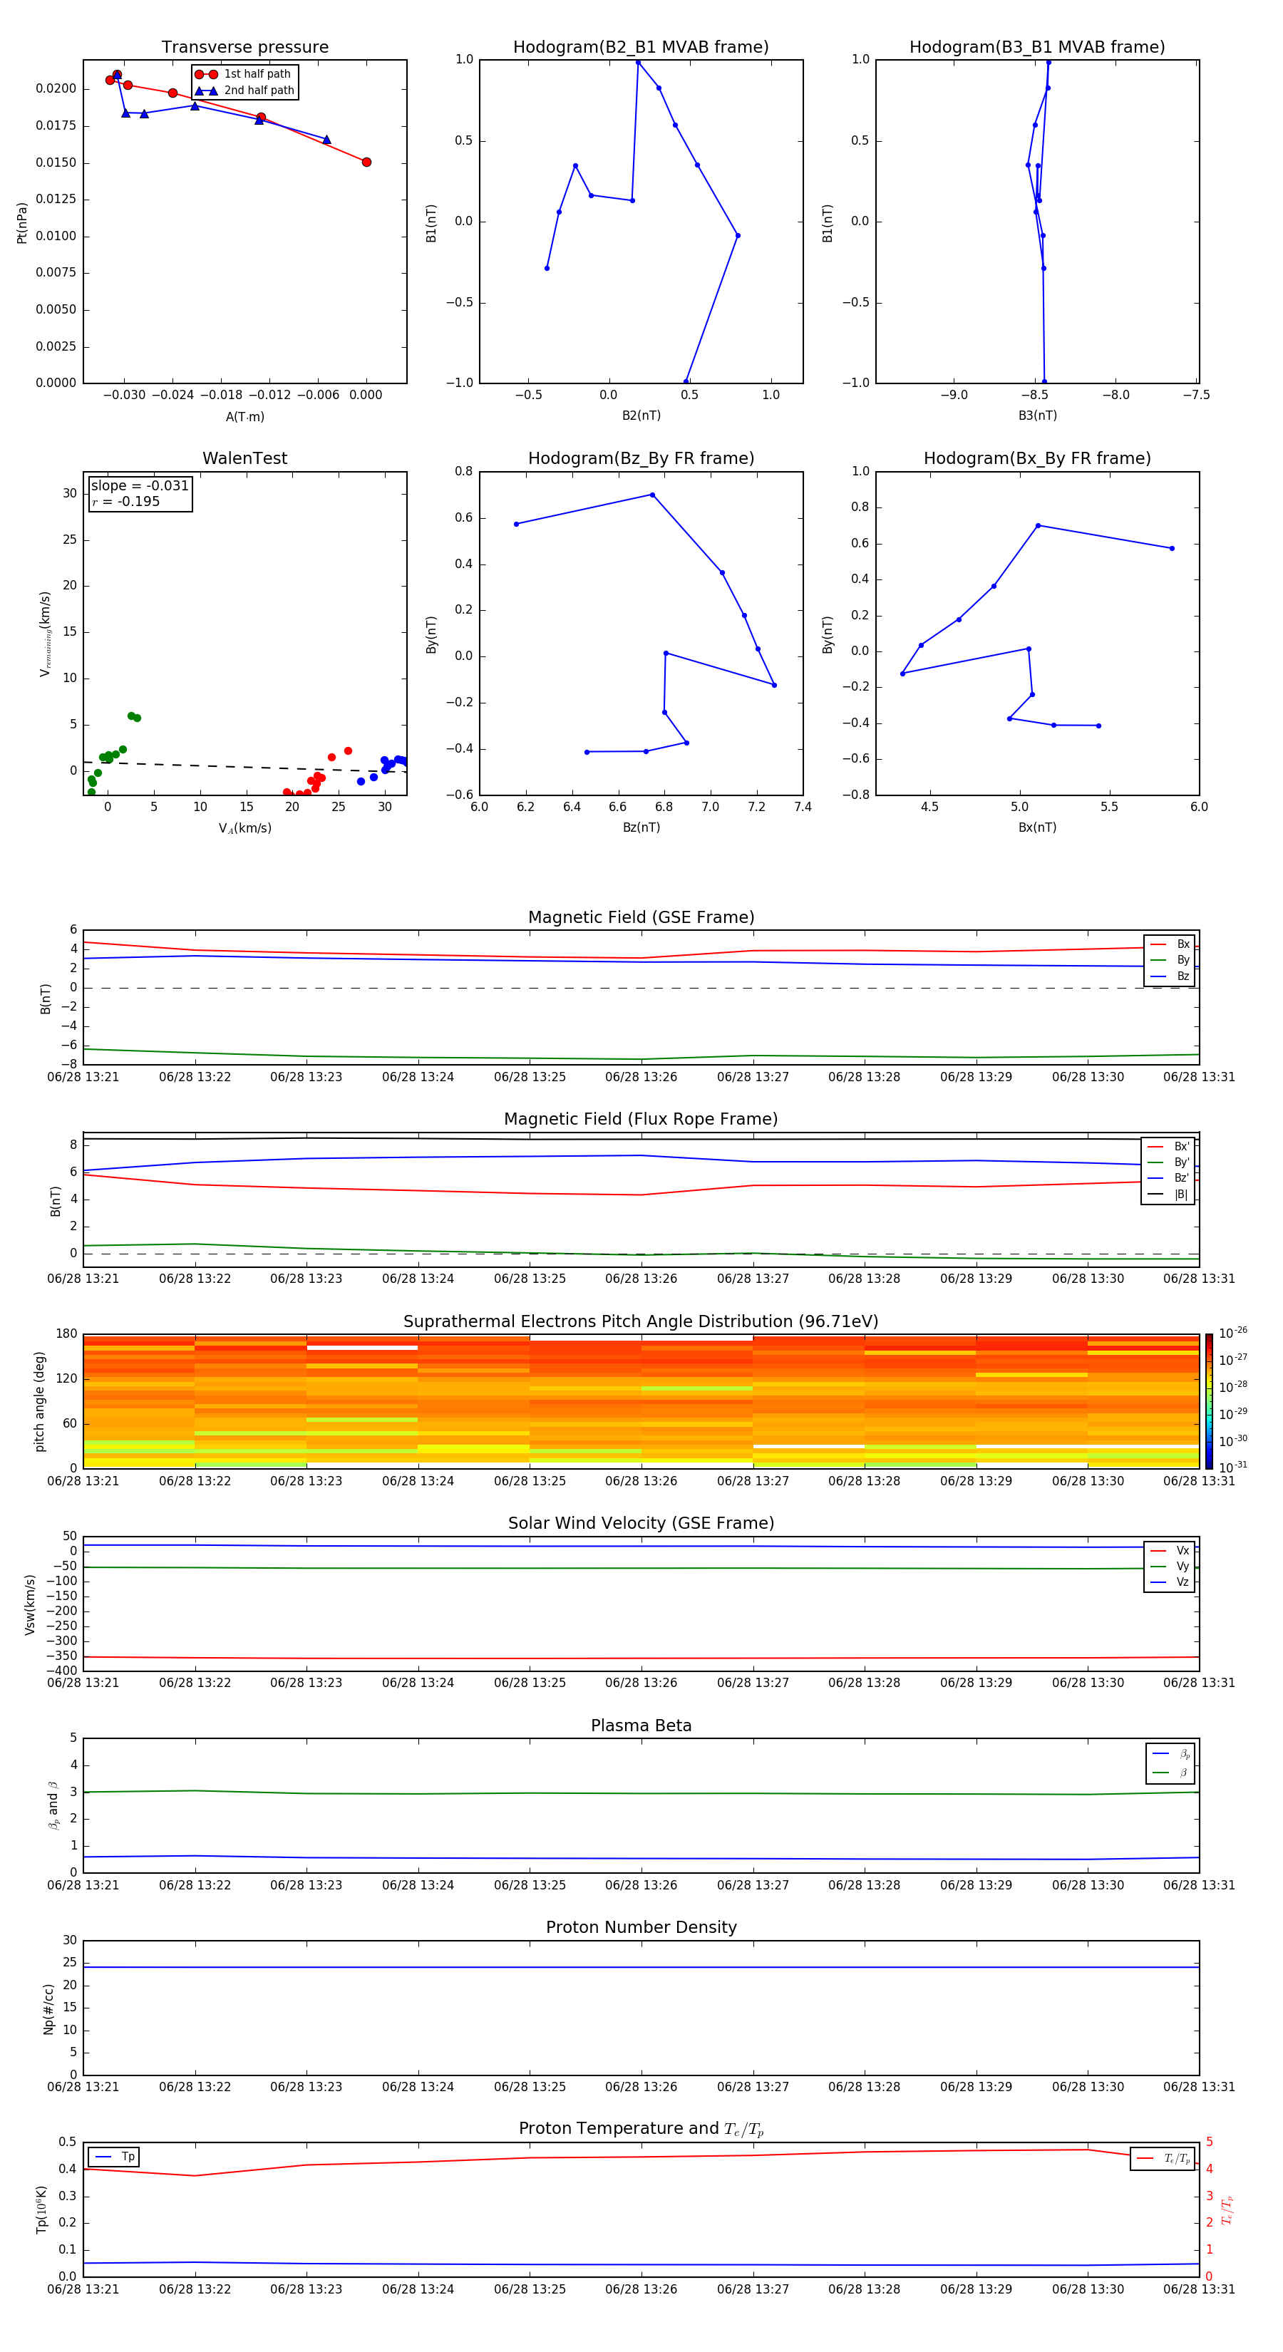This screenshot has height=2352, width=1283.
Task: Select the Bx' entry in Flux Rope legend
Action: click(1168, 1147)
